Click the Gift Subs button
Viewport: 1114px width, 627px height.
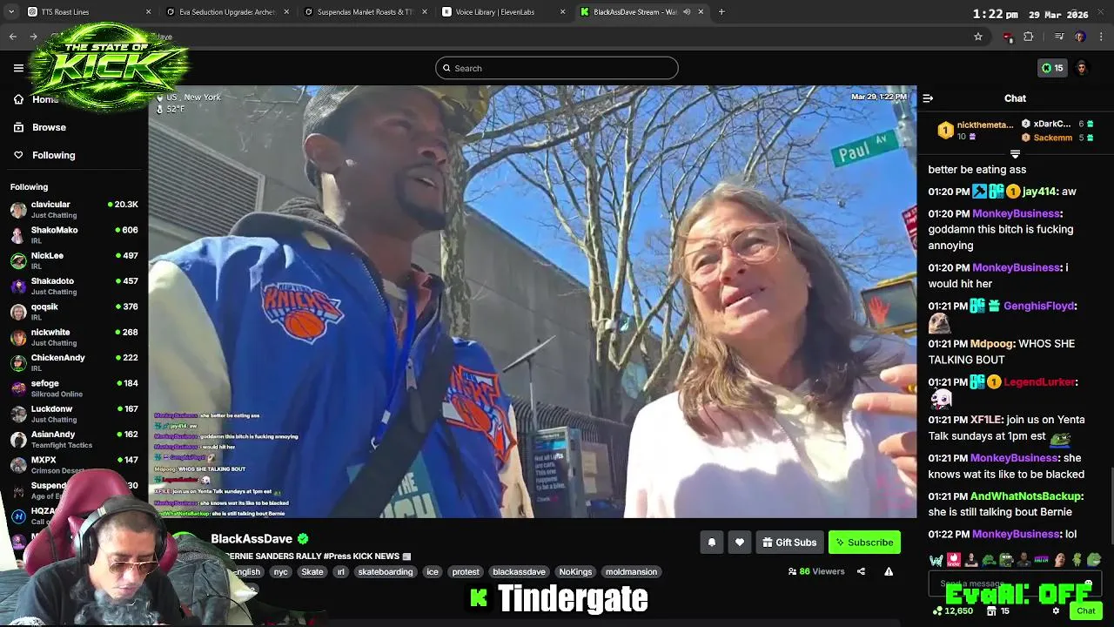pos(789,543)
